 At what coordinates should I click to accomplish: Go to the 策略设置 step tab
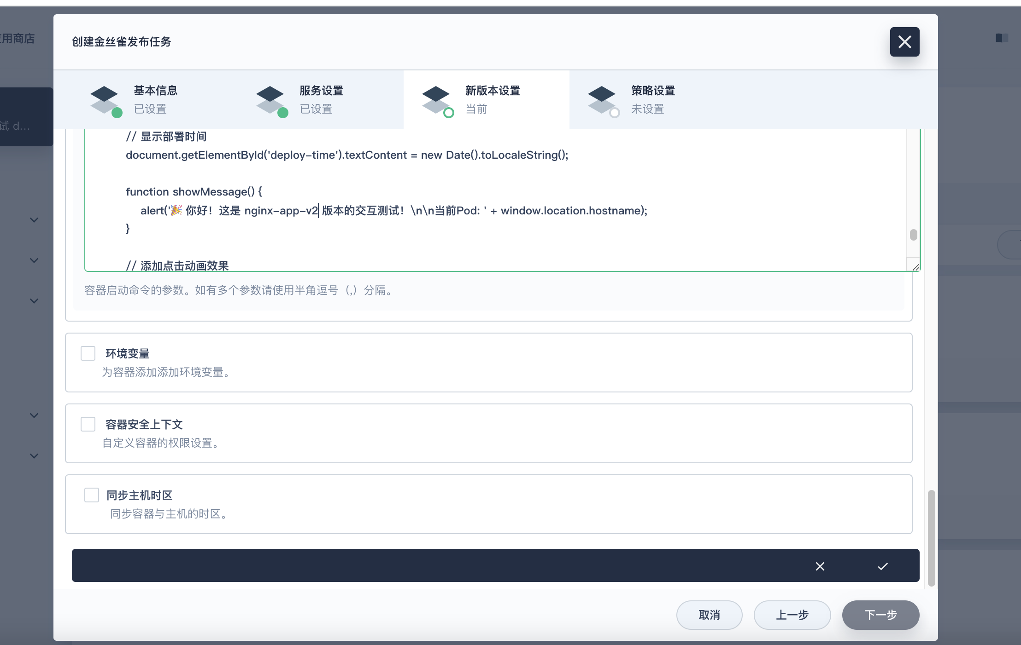(652, 99)
